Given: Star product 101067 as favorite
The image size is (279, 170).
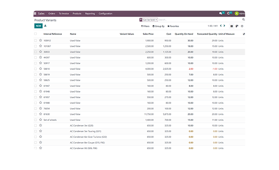Looking at the screenshot, I should pyautogui.click(x=41, y=46).
